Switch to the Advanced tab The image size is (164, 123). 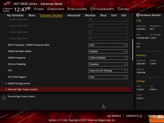[x=74, y=15]
